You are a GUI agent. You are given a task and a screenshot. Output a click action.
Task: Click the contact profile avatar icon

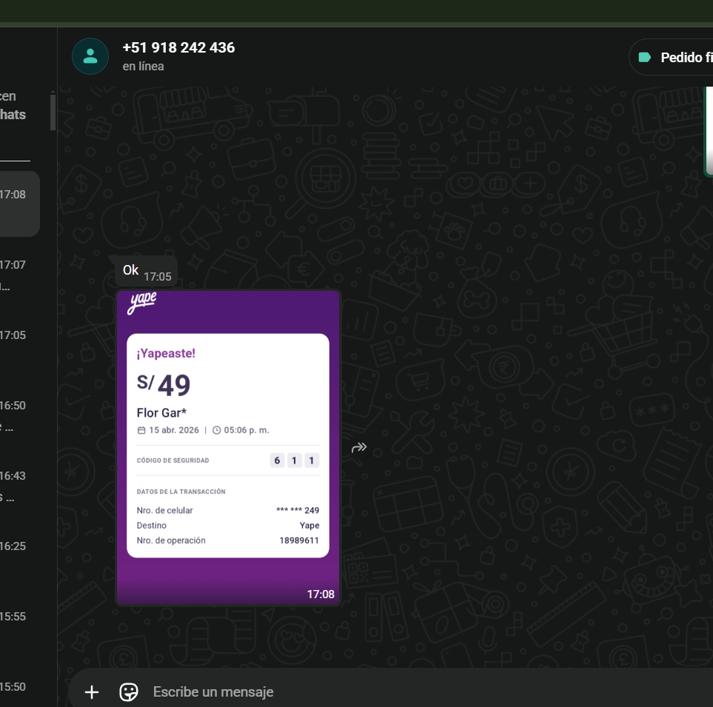click(x=90, y=56)
